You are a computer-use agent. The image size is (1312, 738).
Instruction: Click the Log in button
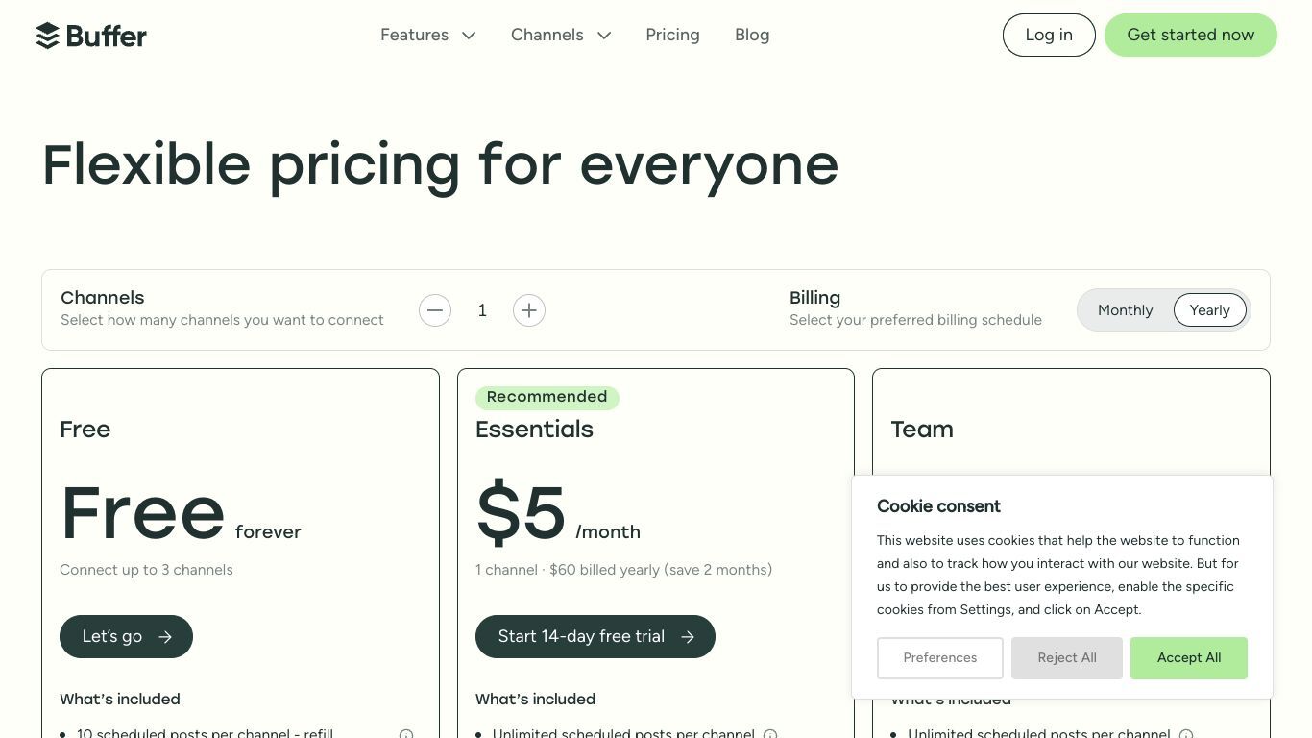[x=1049, y=35]
